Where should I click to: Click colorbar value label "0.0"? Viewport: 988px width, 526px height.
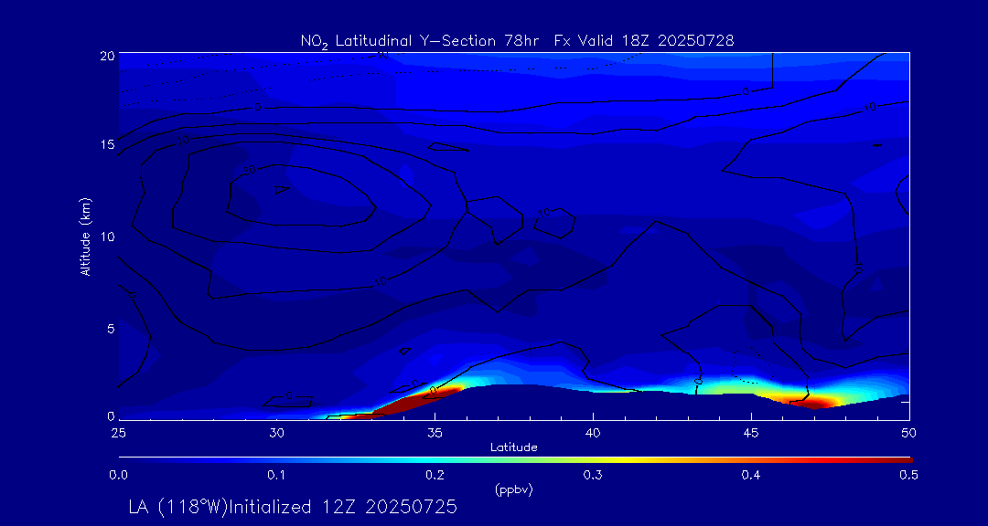tap(118, 476)
